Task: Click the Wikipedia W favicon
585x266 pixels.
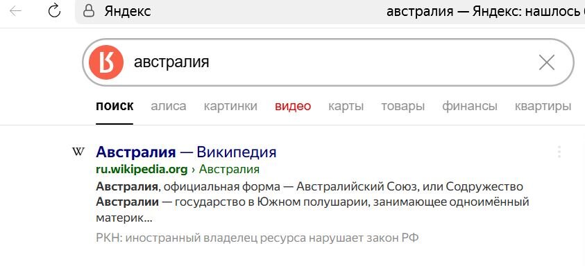Action: 78,152
